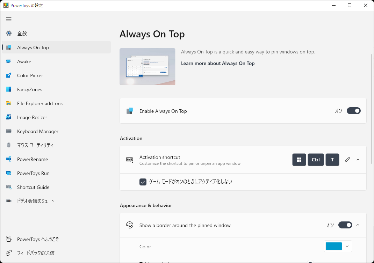
Task: Click 'Customize the shortcut to pin or unpin' description
Action: [190, 163]
